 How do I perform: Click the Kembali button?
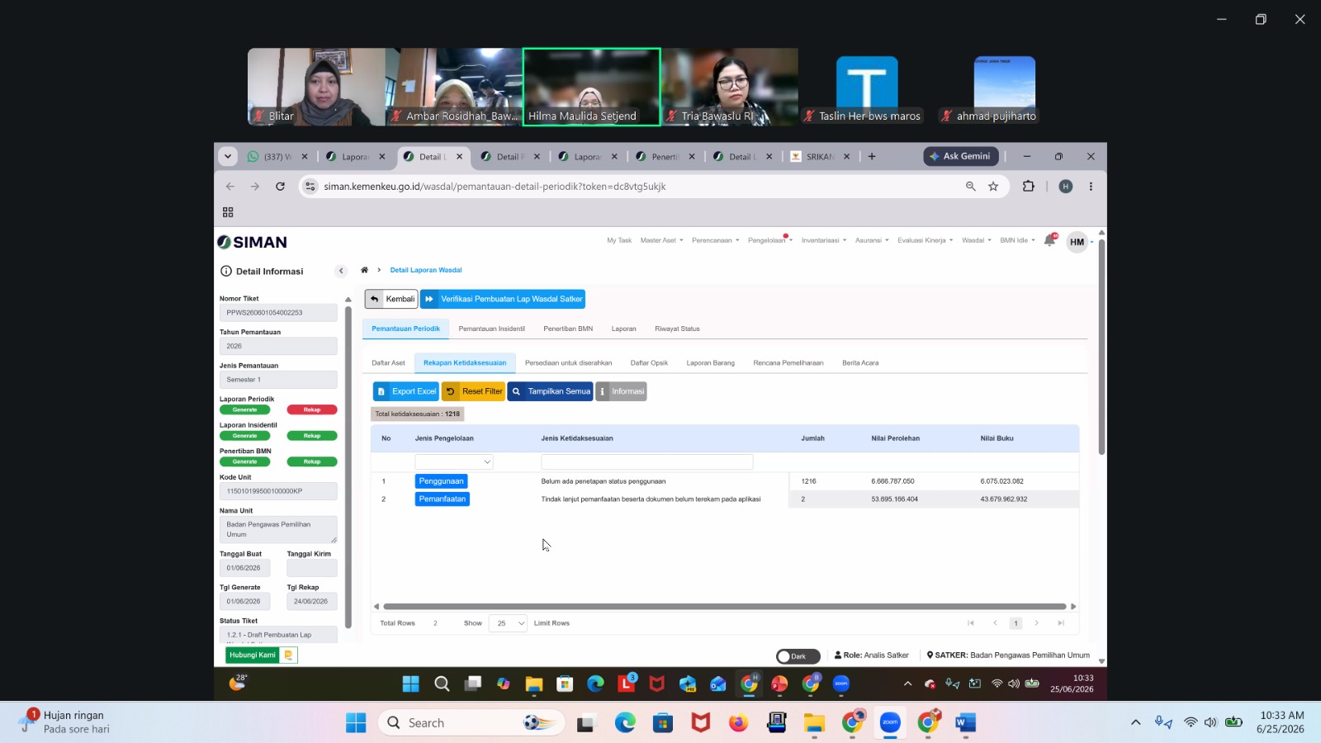coord(391,299)
